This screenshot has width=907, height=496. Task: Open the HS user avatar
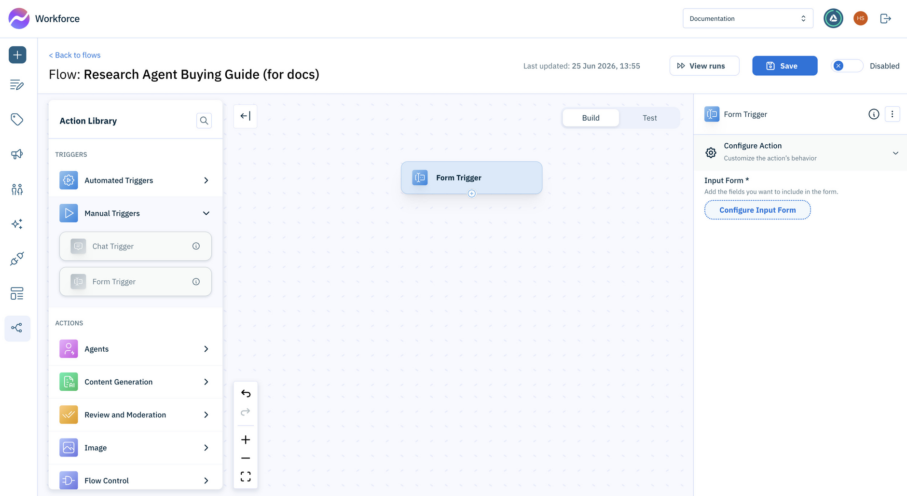tap(860, 18)
